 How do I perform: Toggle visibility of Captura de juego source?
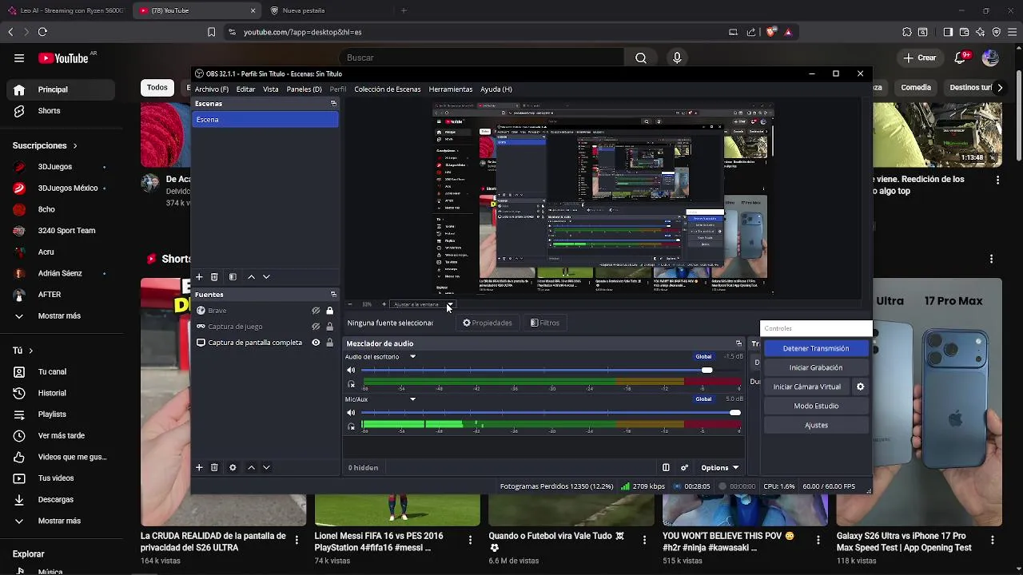(x=316, y=327)
